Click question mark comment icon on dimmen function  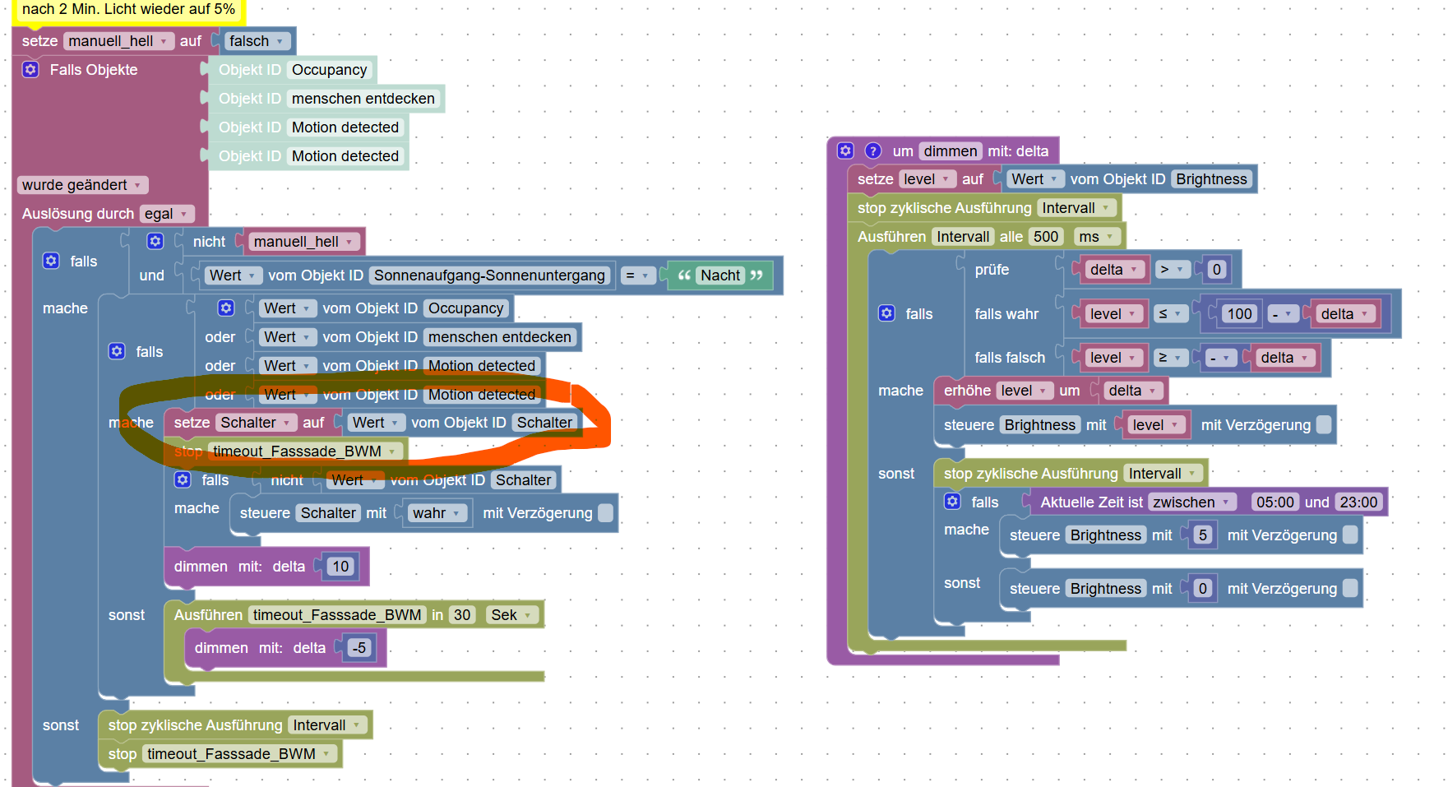coord(873,150)
